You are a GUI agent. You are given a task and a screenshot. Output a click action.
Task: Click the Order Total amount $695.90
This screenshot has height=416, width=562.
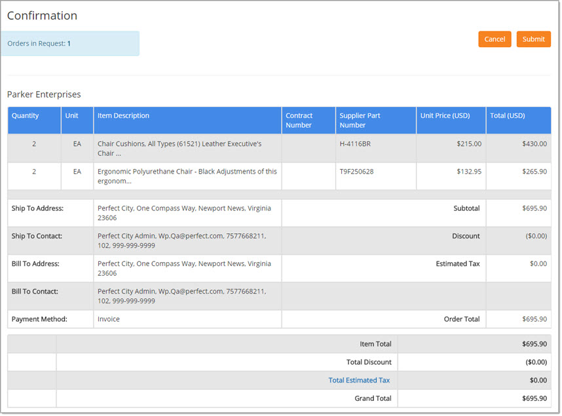click(x=534, y=319)
